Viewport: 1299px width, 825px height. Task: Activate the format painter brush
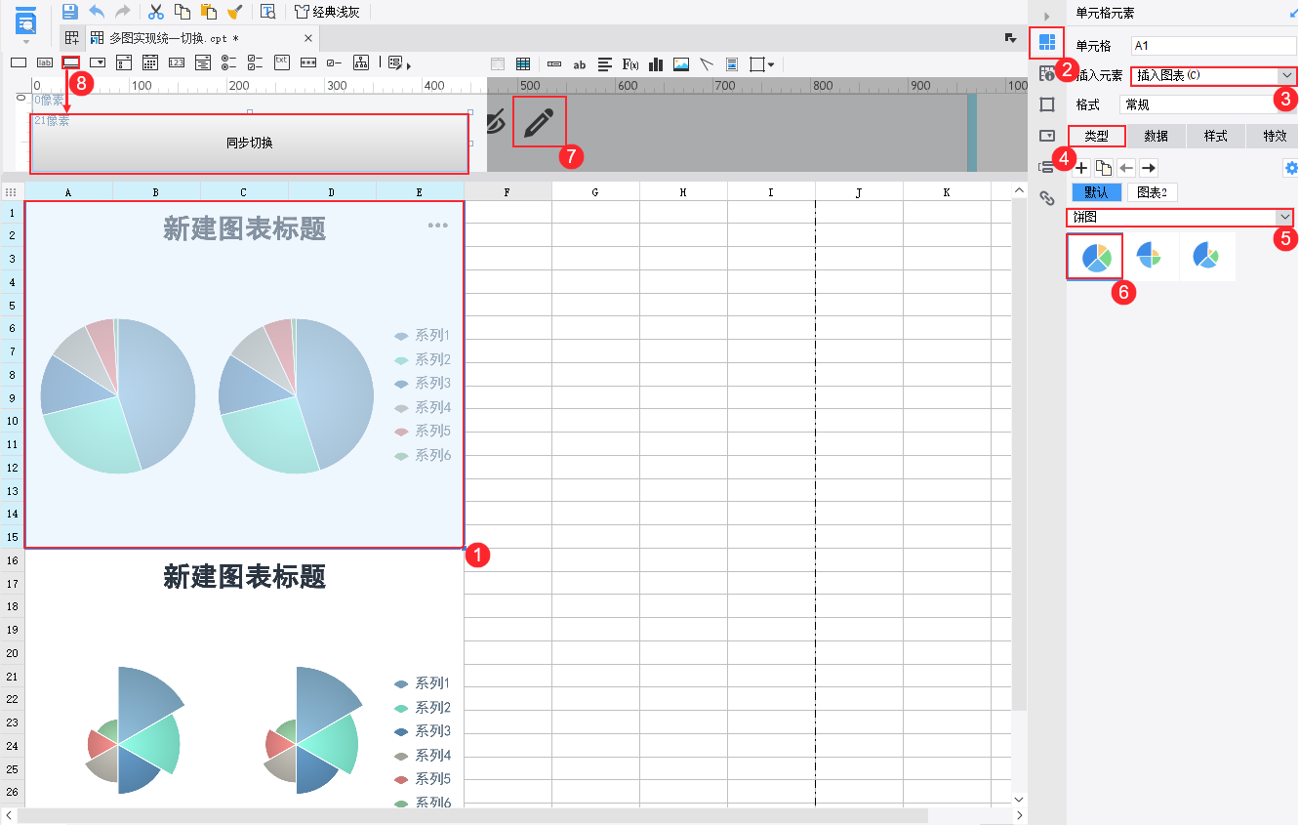[234, 12]
